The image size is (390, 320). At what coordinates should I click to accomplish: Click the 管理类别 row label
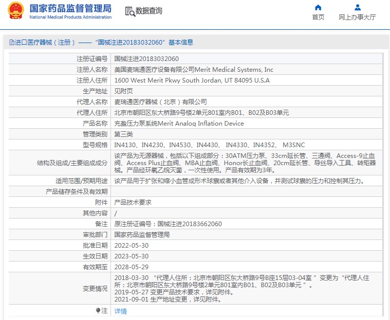pyautogui.click(x=95, y=134)
